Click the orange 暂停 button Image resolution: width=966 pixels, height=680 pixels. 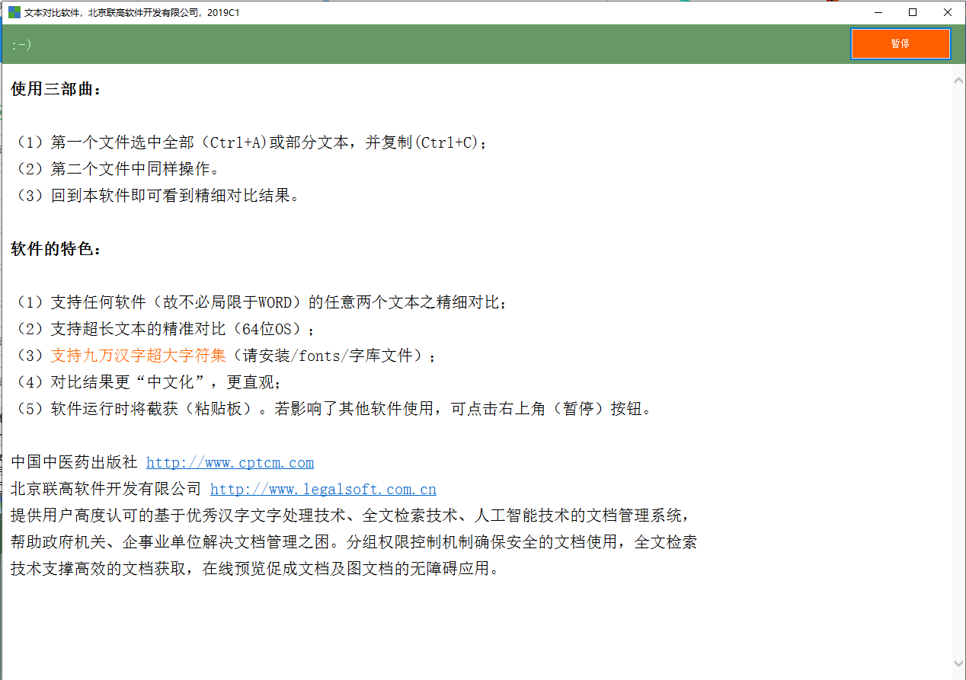coord(900,43)
